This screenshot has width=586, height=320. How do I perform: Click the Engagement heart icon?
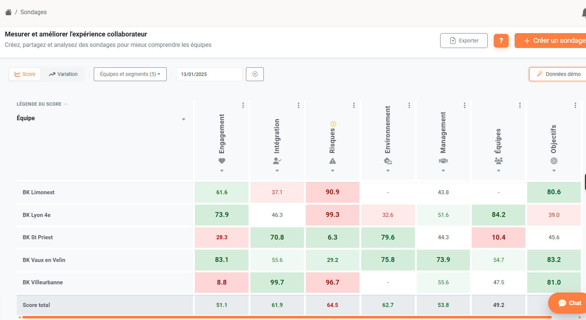click(x=222, y=161)
